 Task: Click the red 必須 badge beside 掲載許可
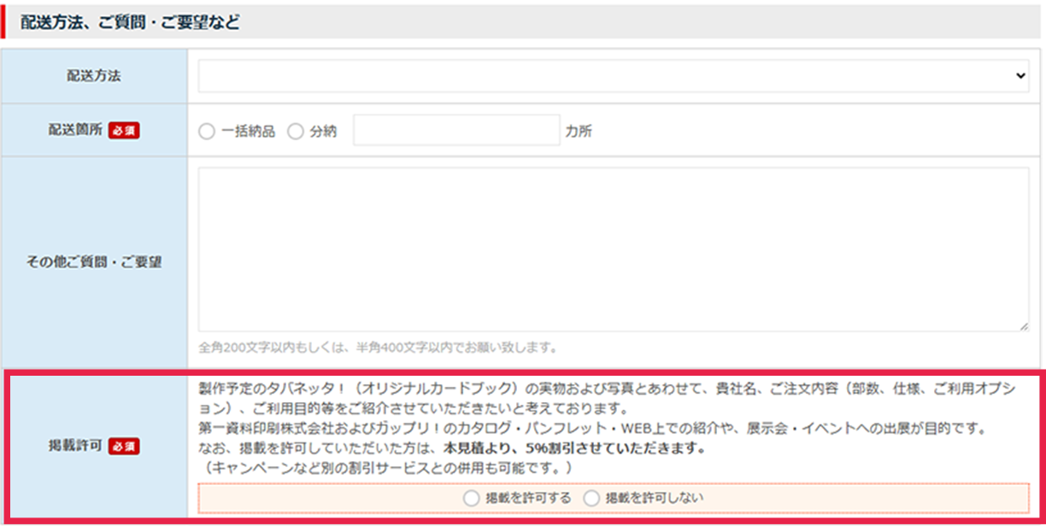click(124, 446)
